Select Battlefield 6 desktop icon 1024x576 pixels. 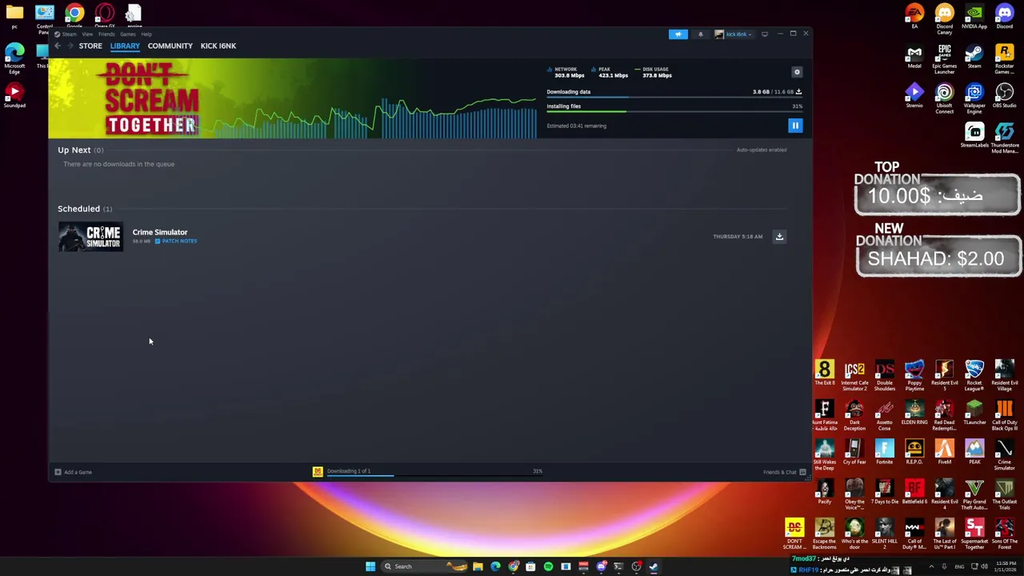click(x=914, y=491)
